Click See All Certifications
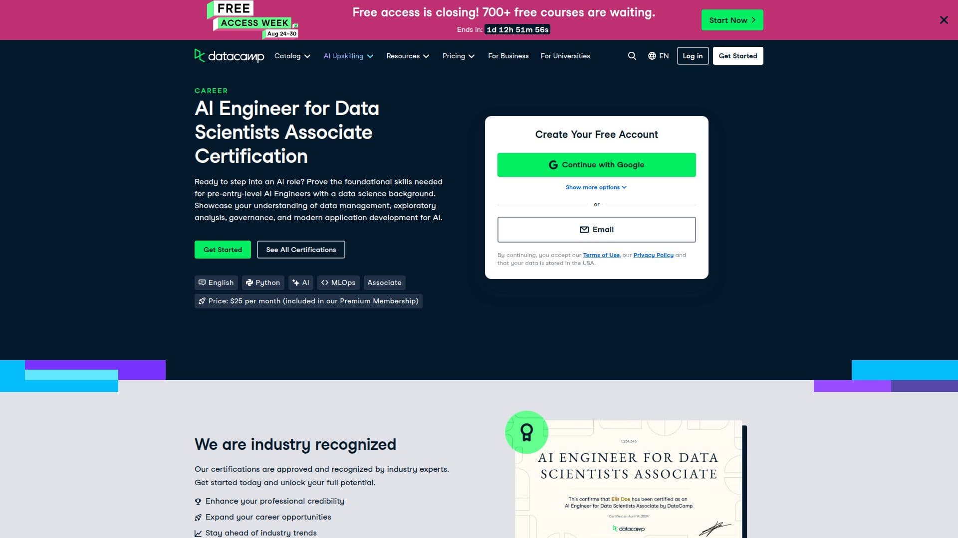958x538 pixels. click(x=301, y=250)
